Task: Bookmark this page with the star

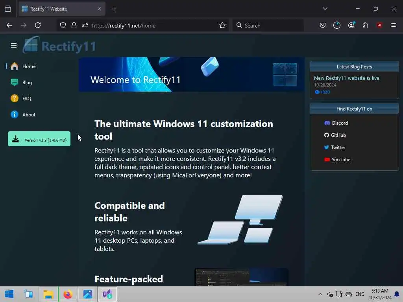Action: (x=222, y=25)
